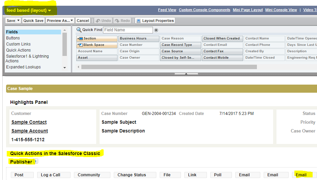Click the Quick Save button

[x=33, y=21]
